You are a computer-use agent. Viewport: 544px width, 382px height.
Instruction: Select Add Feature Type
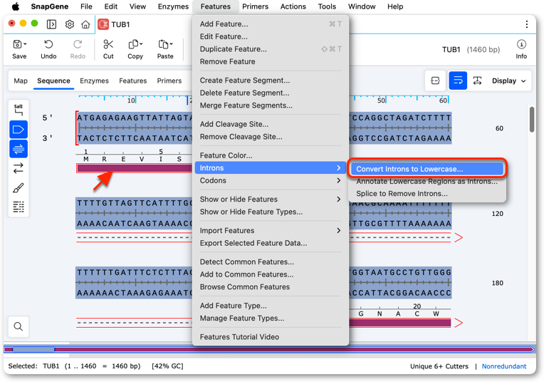click(x=271, y=306)
